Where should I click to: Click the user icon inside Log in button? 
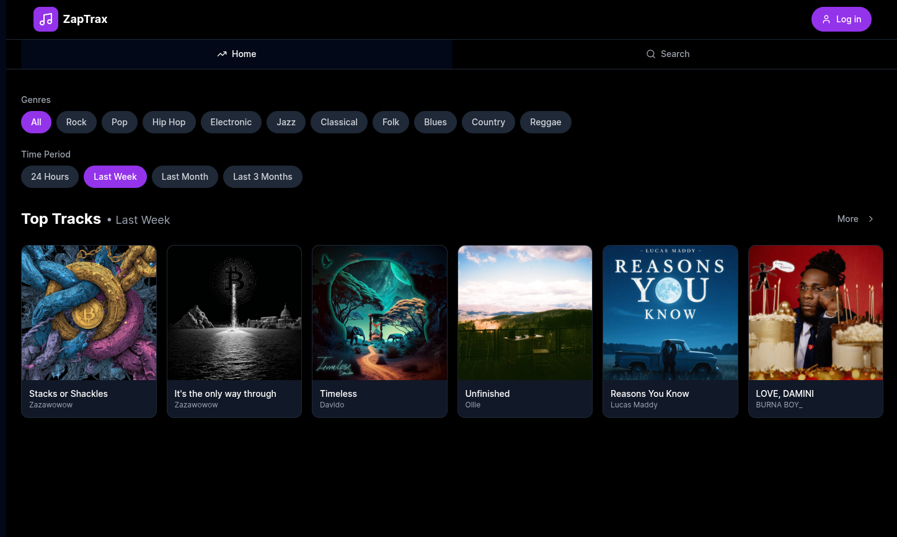(x=826, y=19)
